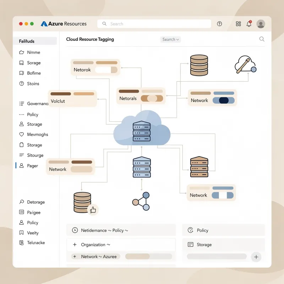Open the apps grid icon
The width and height of the screenshot is (284, 284).
pyautogui.click(x=238, y=24)
